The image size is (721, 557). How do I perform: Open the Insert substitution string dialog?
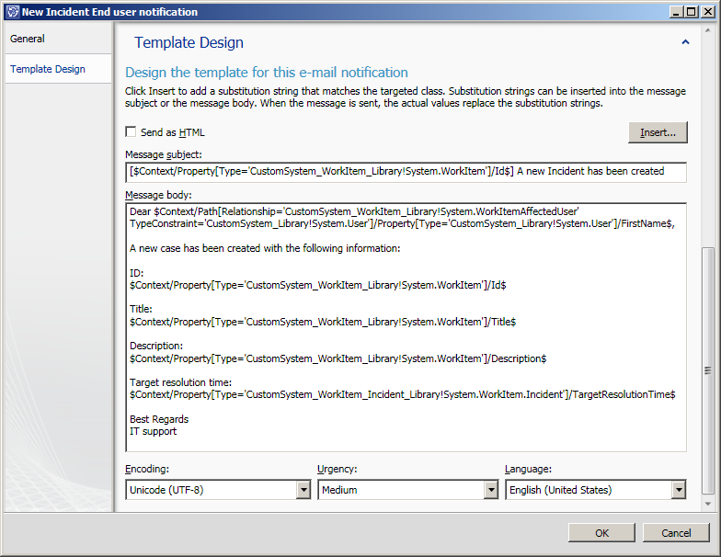(x=658, y=132)
